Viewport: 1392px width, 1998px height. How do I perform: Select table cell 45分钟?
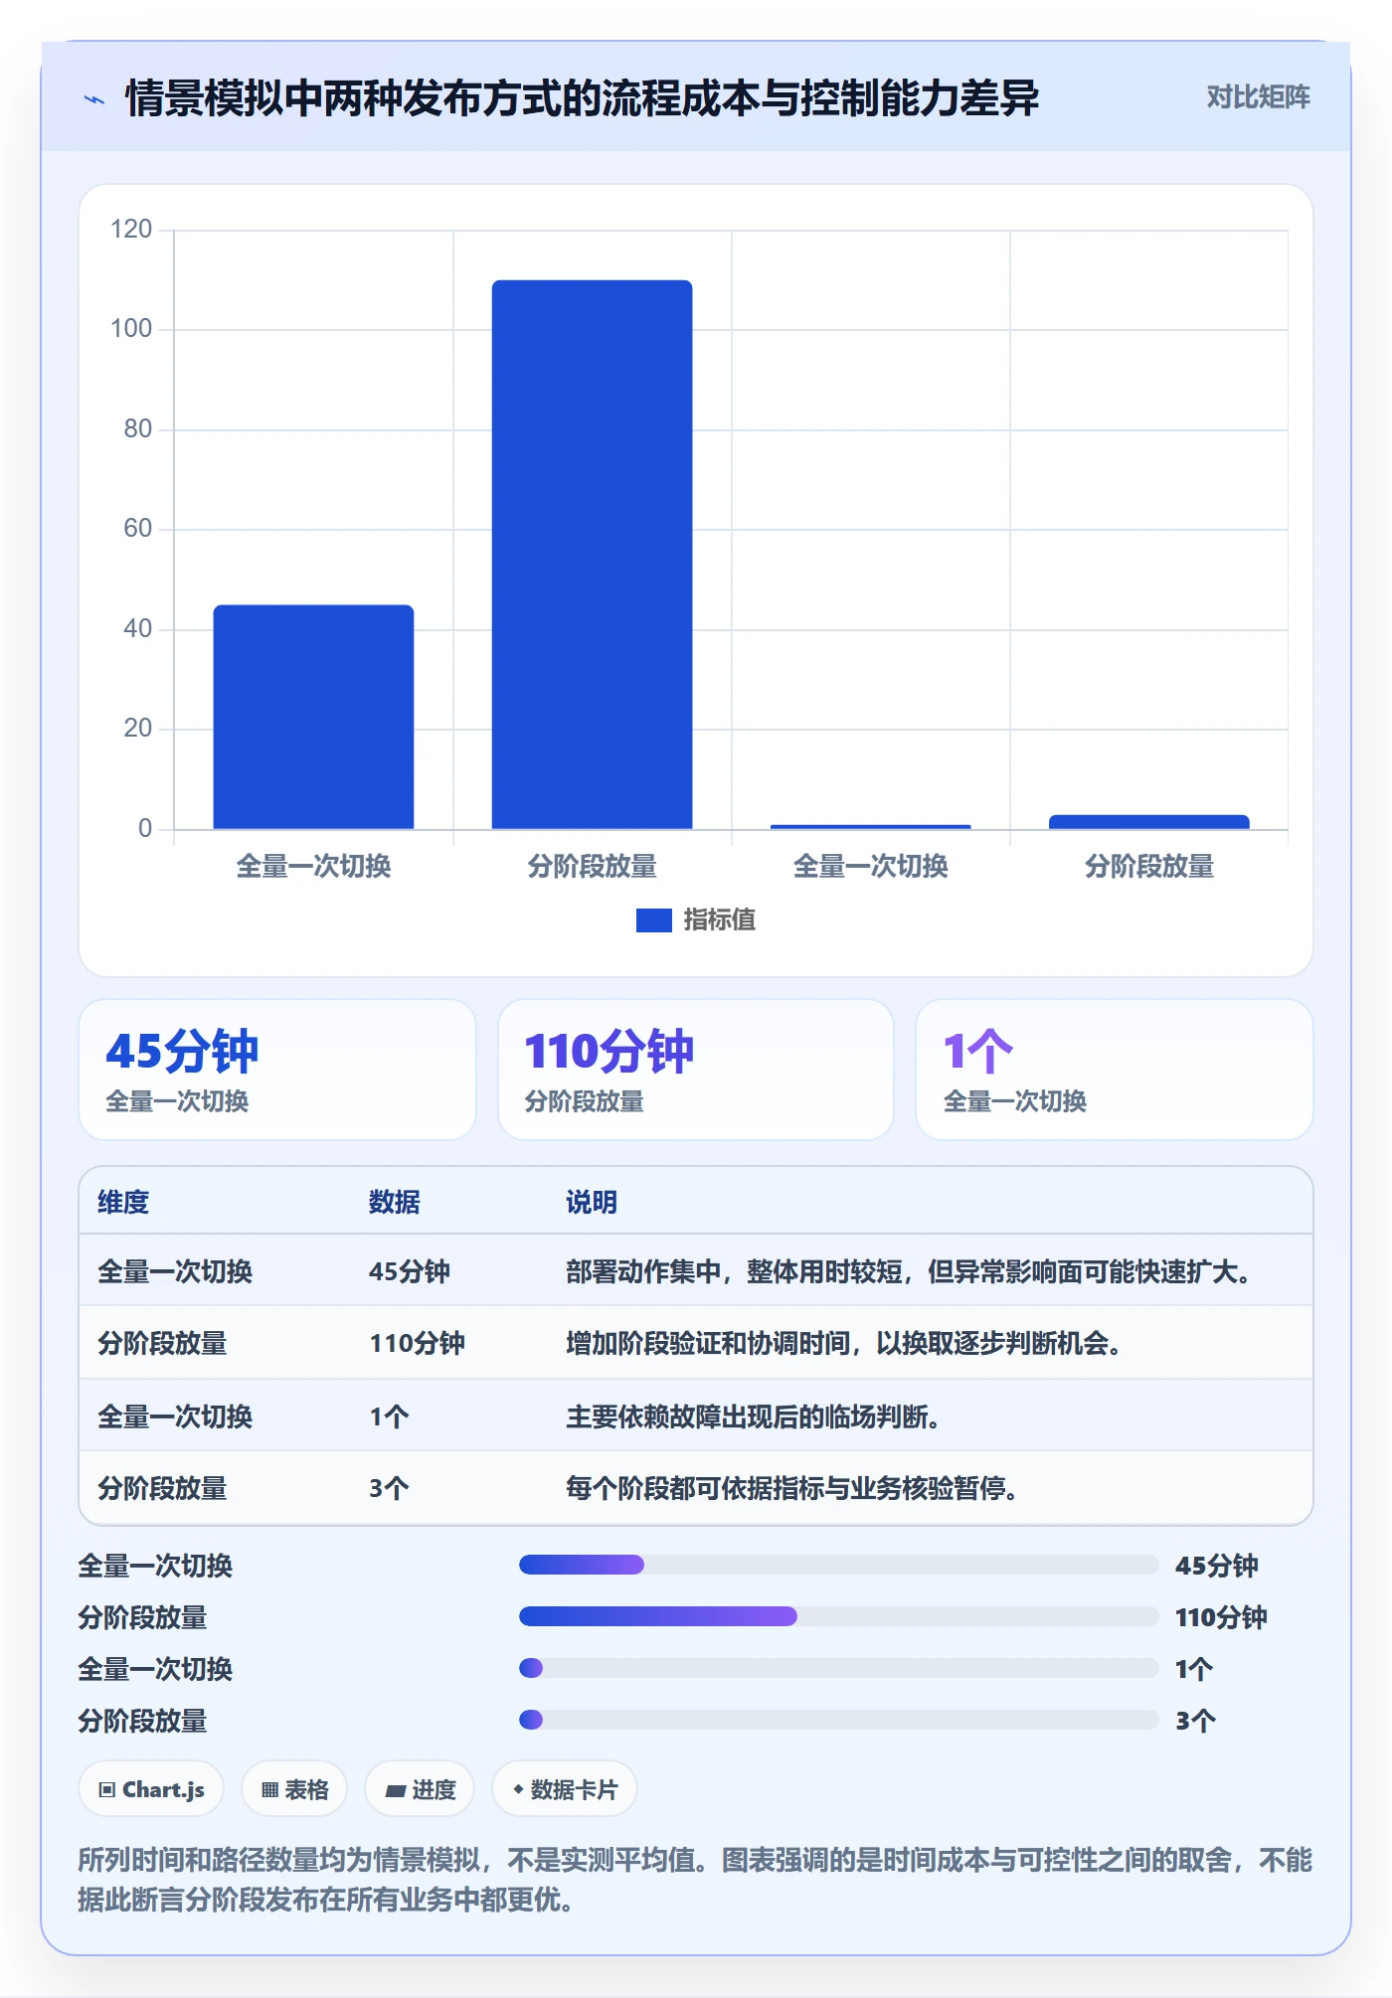[410, 1272]
